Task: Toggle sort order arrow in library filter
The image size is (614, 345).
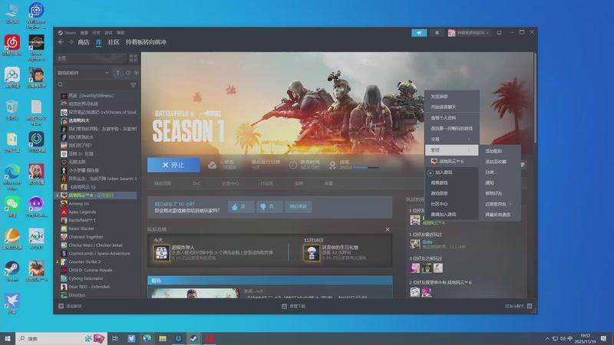Action: pyautogui.click(x=118, y=73)
